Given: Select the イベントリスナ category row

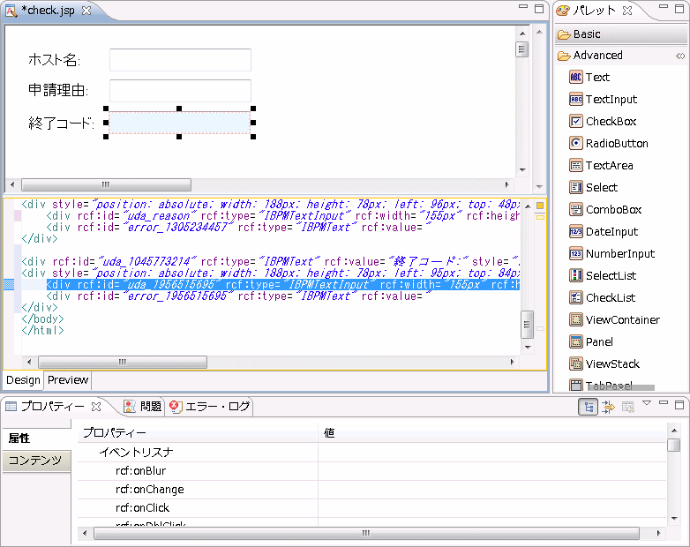Looking at the screenshot, I should [371, 453].
